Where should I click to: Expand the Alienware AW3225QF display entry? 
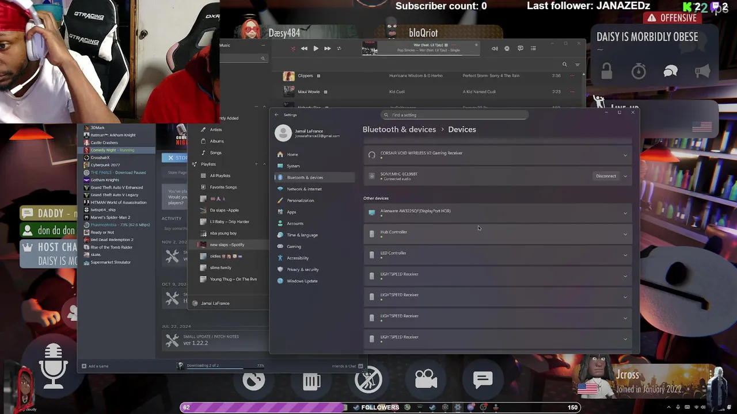point(625,213)
